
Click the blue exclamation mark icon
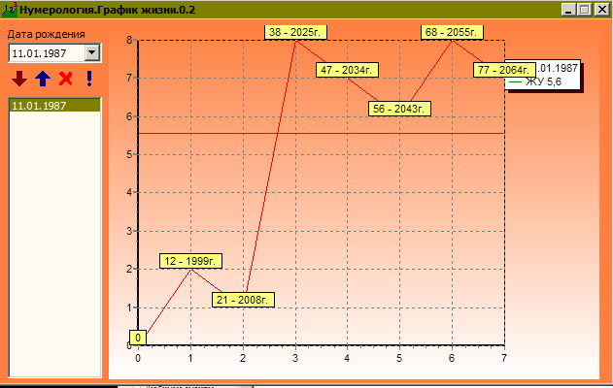pyautogui.click(x=89, y=79)
